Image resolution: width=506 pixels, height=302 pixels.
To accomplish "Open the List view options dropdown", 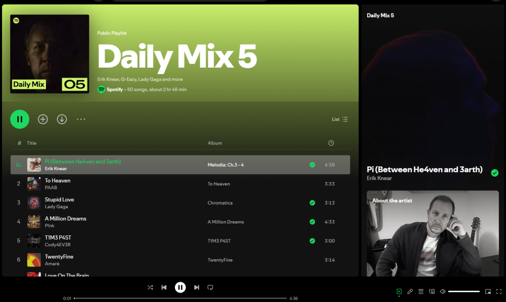I will [x=340, y=119].
